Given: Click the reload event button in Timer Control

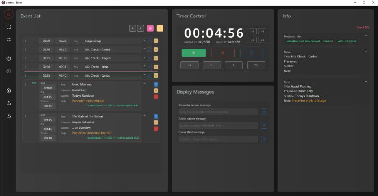Looking at the screenshot, I should click(256, 65).
